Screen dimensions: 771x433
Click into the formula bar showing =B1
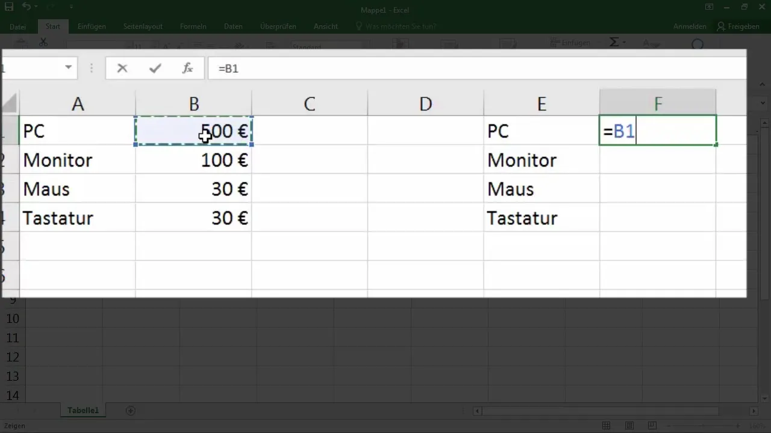(x=476, y=69)
